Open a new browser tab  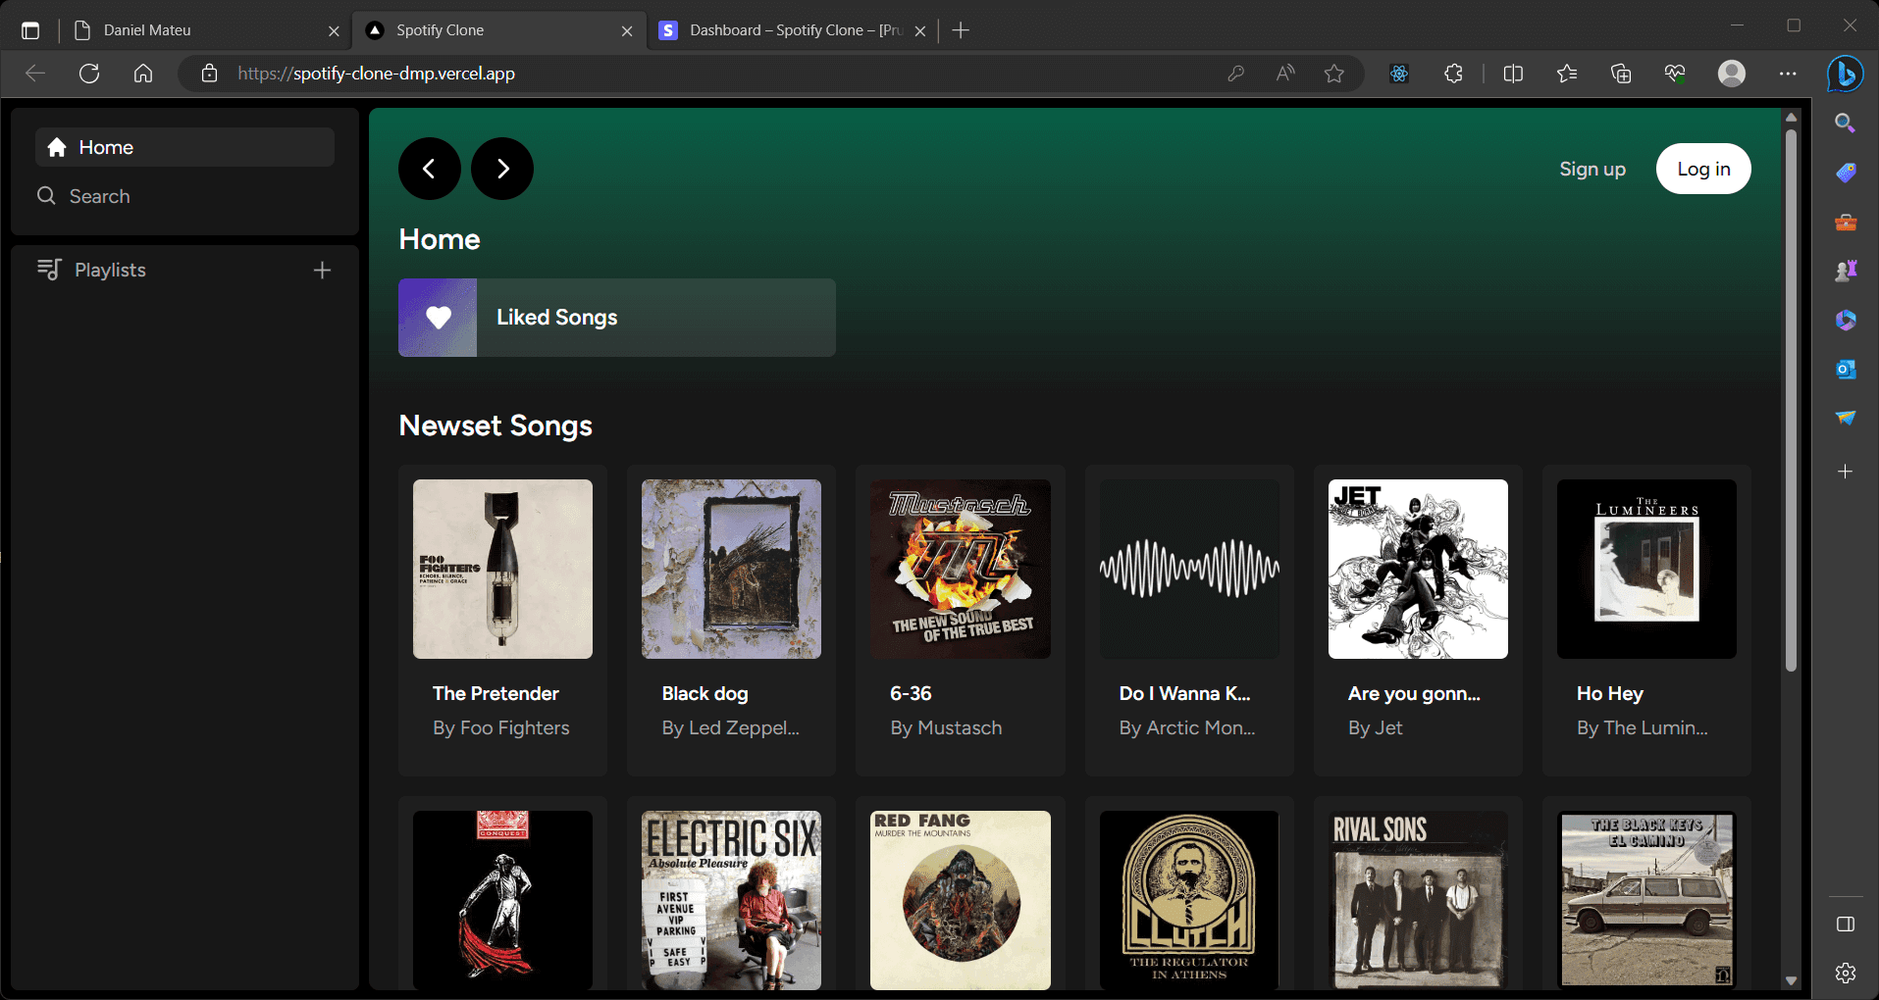coord(961,30)
